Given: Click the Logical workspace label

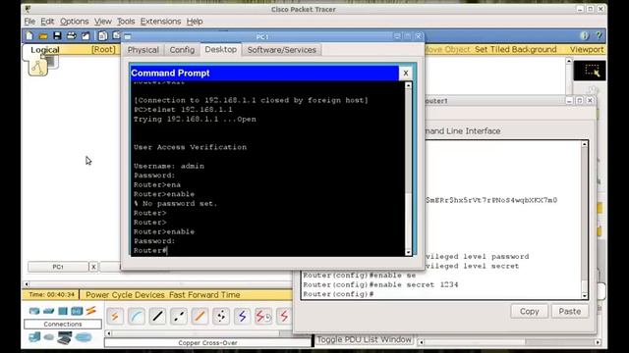Looking at the screenshot, I should [45, 50].
